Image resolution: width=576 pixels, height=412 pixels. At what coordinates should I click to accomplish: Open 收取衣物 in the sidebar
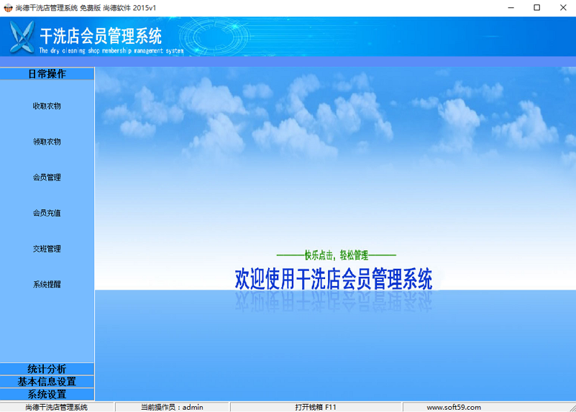point(47,106)
